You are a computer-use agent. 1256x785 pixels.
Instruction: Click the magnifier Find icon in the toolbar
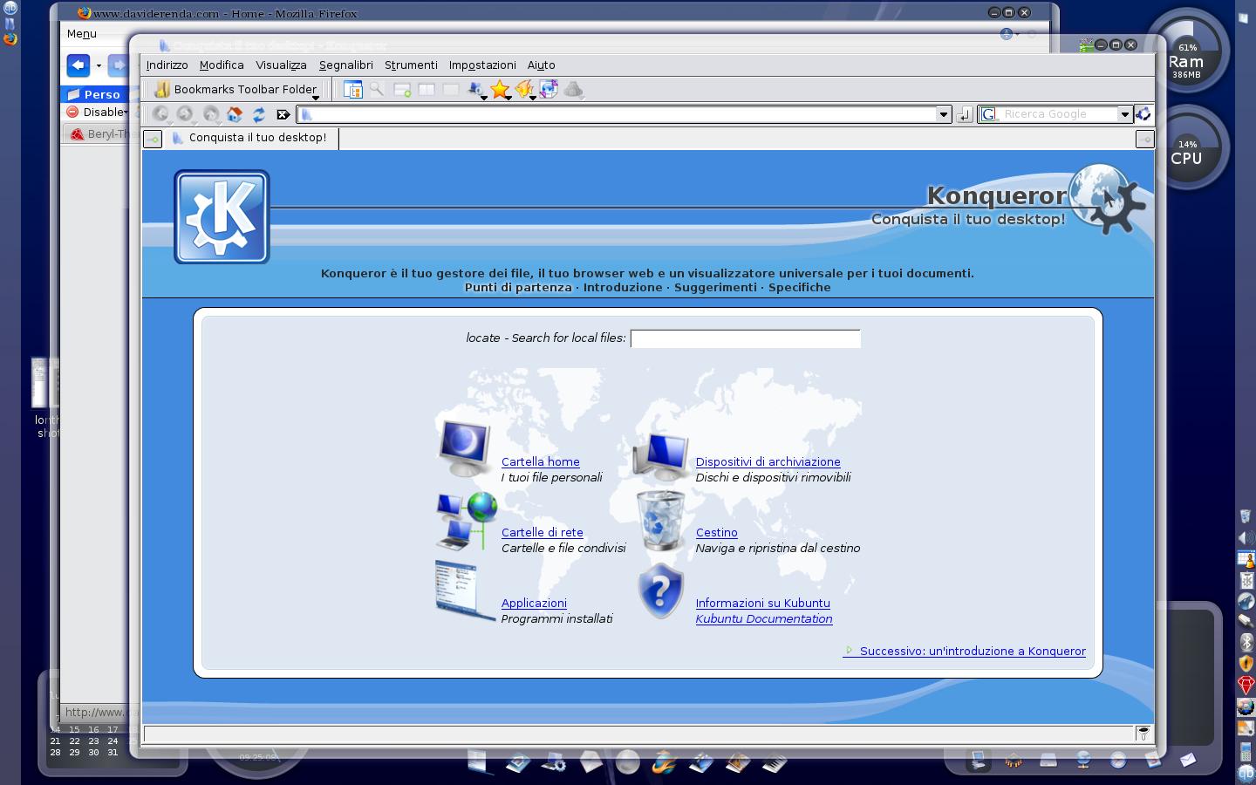[377, 89]
